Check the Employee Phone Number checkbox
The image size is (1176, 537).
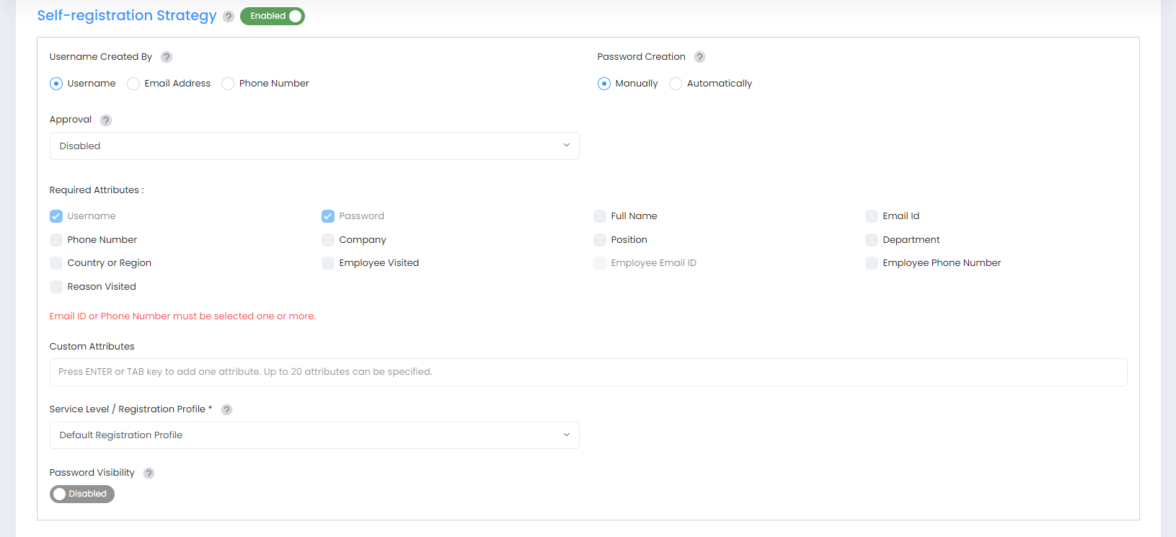click(x=872, y=263)
